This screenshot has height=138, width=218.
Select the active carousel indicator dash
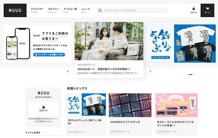pos(190,75)
